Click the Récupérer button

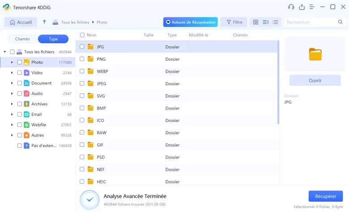click(x=325, y=196)
